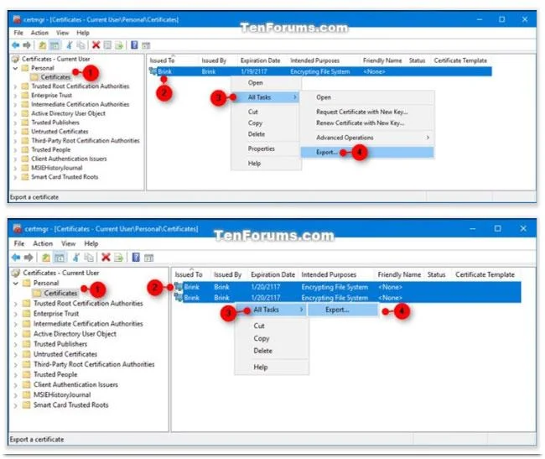This screenshot has height=459, width=545.
Task: Select Certificates folder under Personal in upper window
Action: pos(55,77)
